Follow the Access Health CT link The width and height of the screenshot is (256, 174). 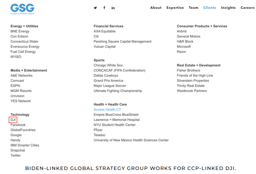click(107, 110)
